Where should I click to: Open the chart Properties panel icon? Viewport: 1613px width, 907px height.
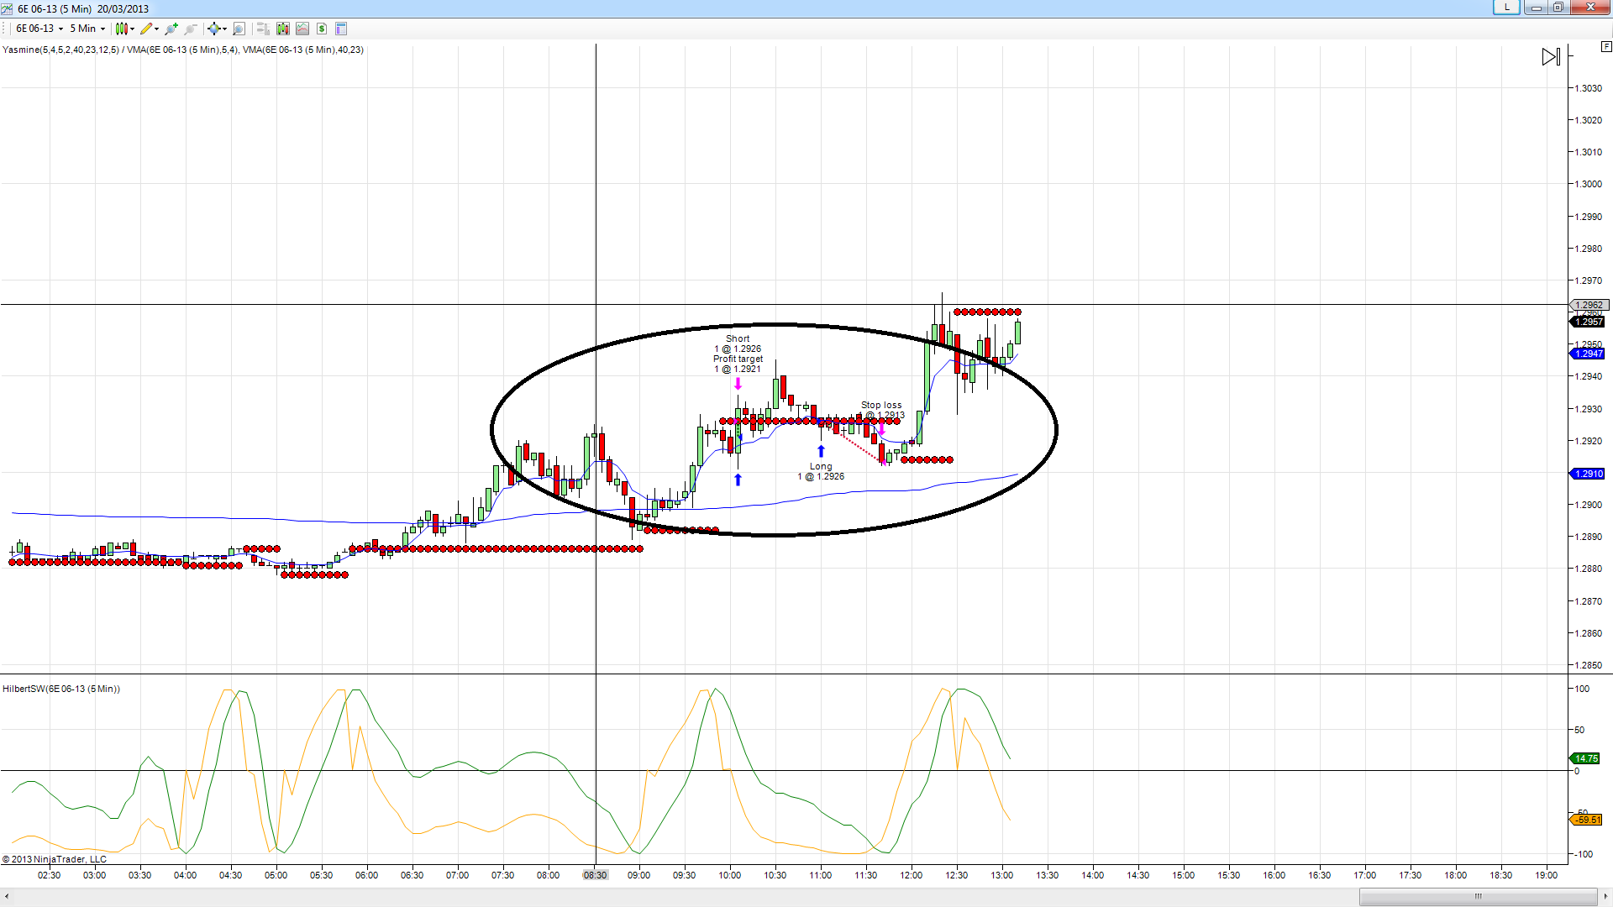coord(341,29)
